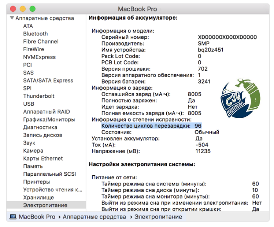Click device name value bq20z451
274x227 pixels.
pos(211,50)
